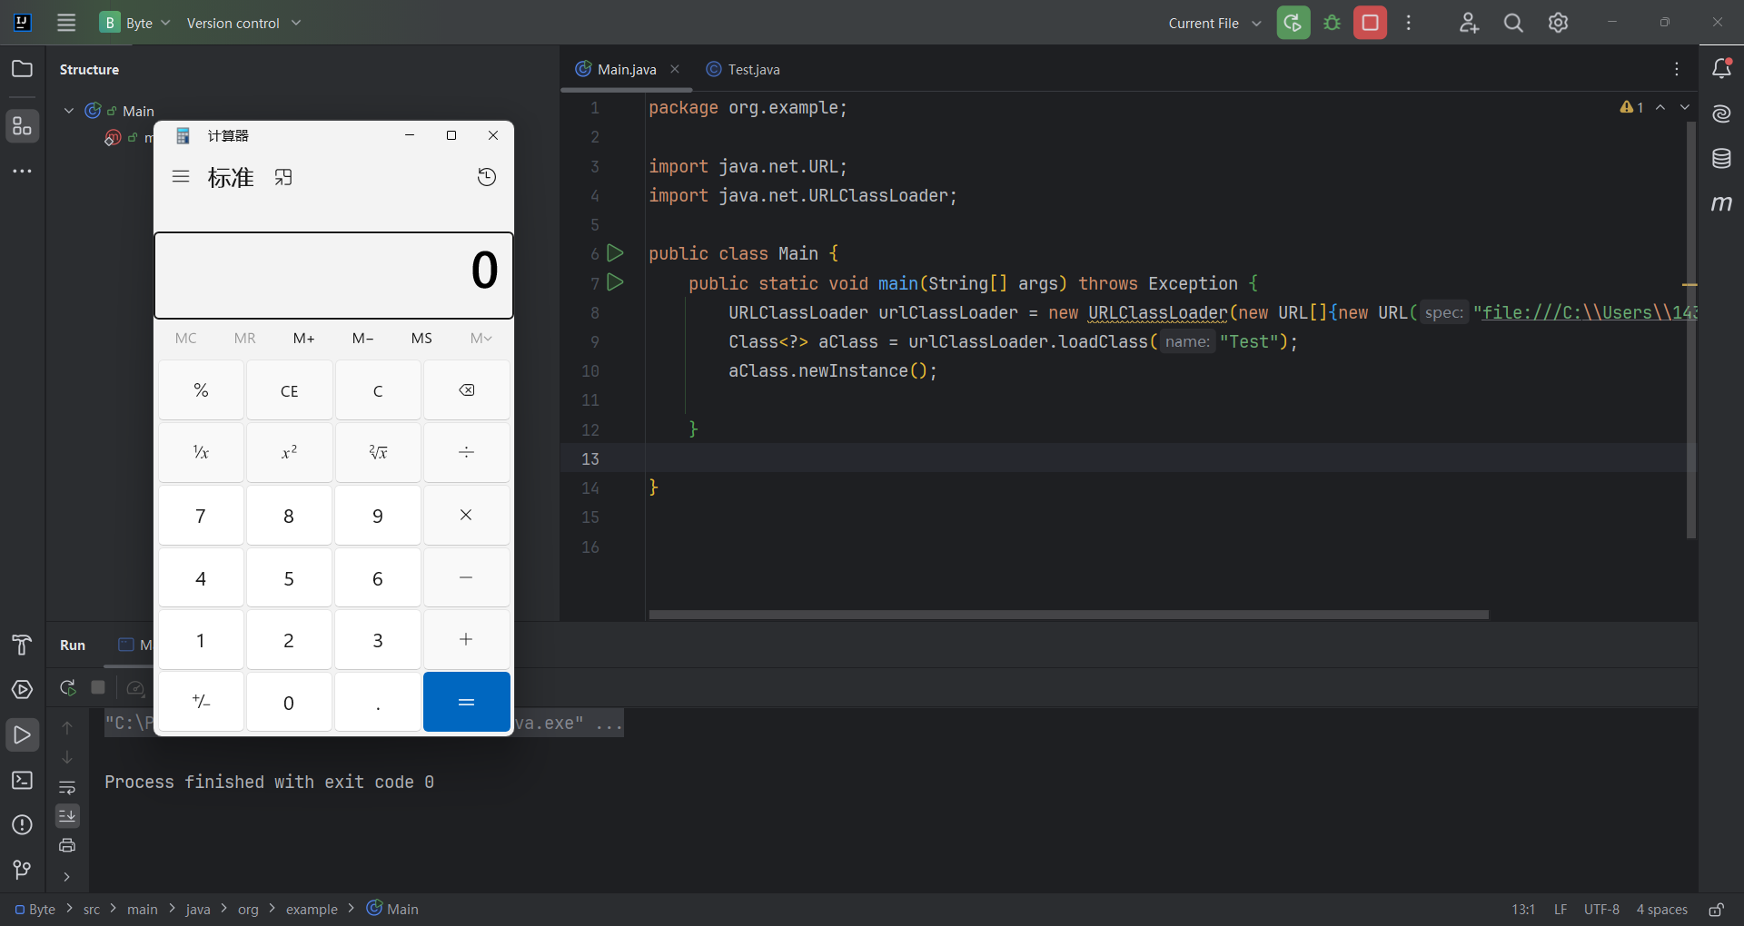Open the Services tool window icon

point(22,690)
